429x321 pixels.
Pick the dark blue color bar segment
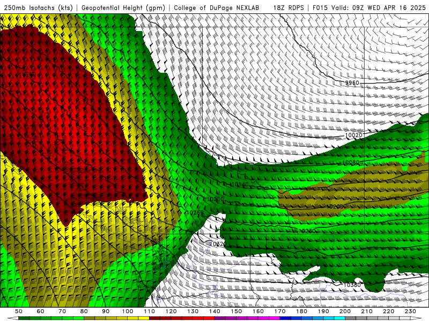click(285, 318)
